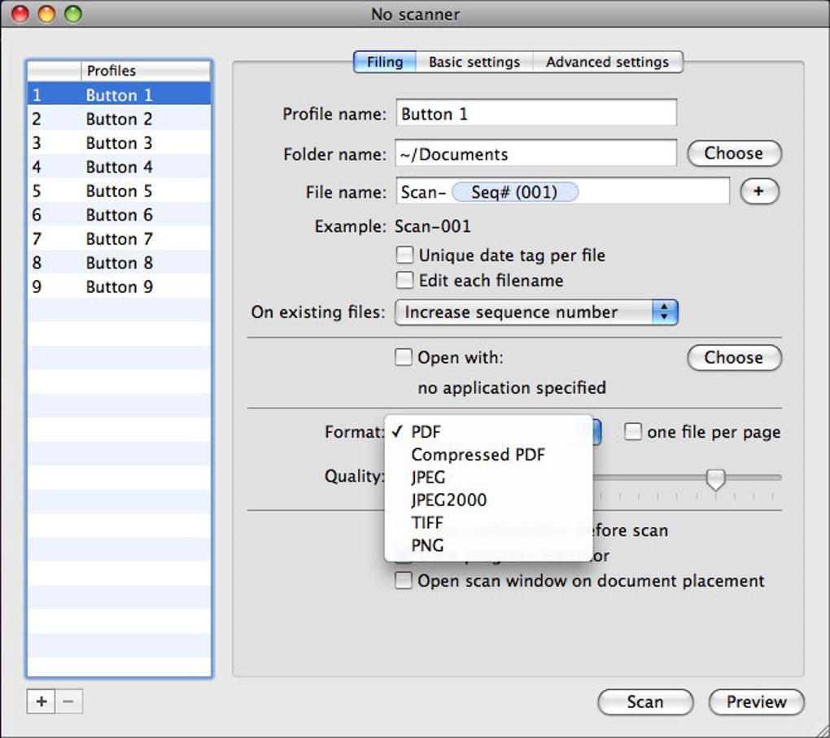This screenshot has height=738, width=830.
Task: Click the Preview button
Action: 756,702
